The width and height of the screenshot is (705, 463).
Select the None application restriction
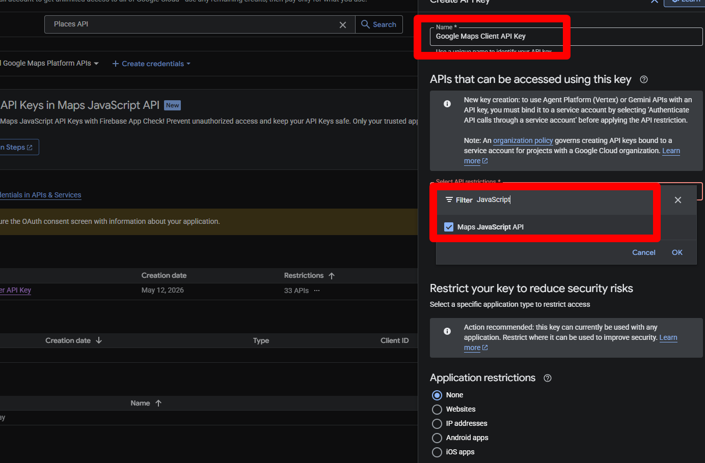point(437,395)
